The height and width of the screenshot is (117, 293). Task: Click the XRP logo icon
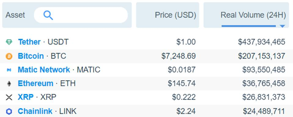(9, 97)
